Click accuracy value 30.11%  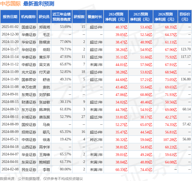pos(65,102)
